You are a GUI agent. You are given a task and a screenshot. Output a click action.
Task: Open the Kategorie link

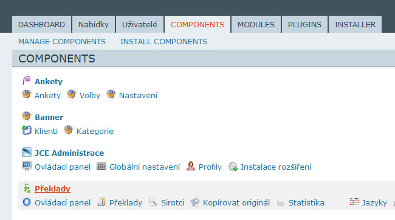95,131
